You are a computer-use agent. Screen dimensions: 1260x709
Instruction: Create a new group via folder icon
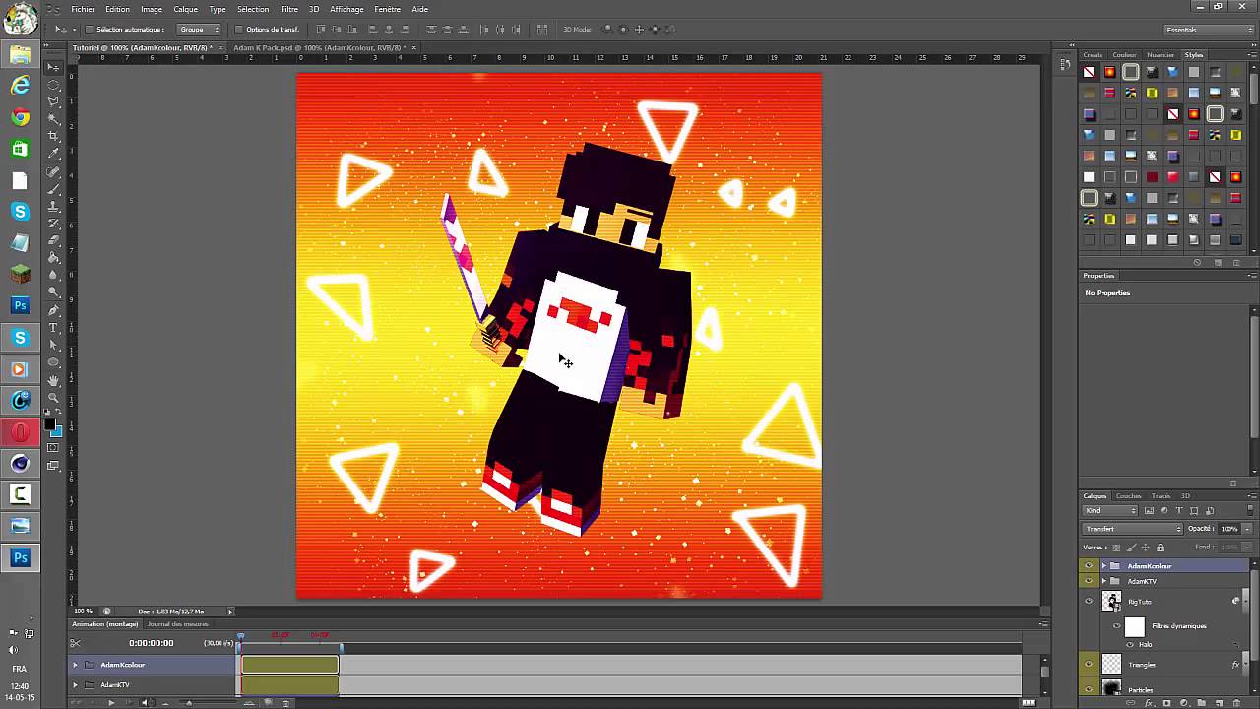[1201, 702]
